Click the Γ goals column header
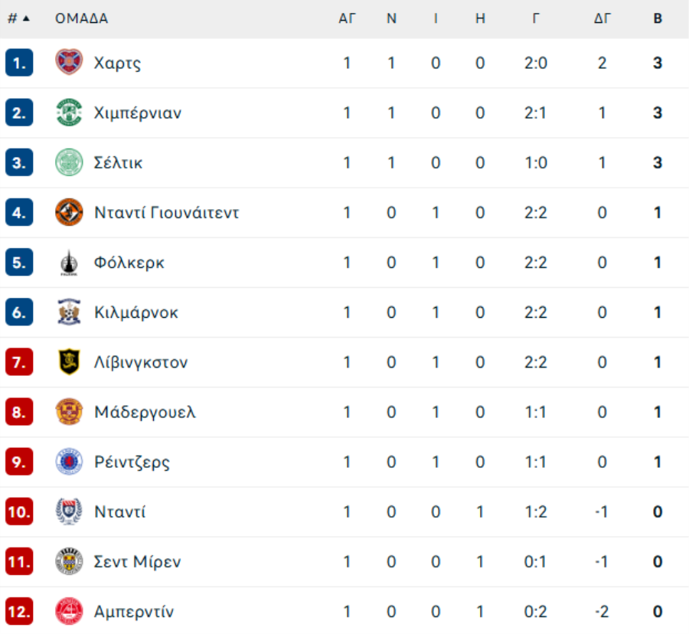This screenshot has width=689, height=634. click(536, 18)
